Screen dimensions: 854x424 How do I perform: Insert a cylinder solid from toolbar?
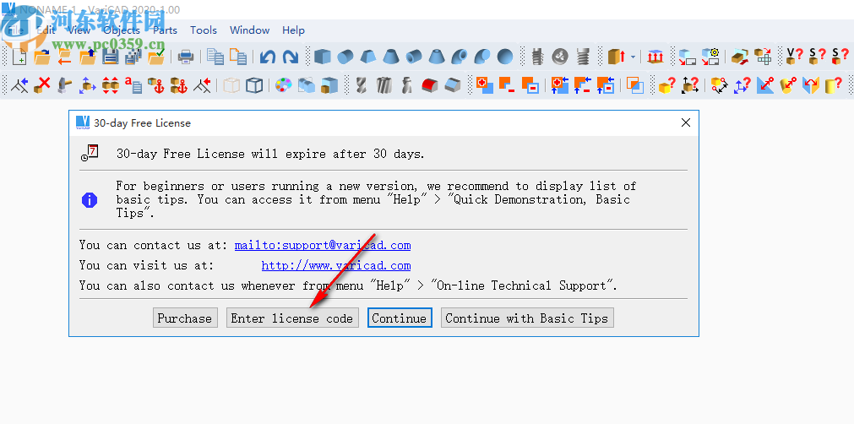click(345, 57)
